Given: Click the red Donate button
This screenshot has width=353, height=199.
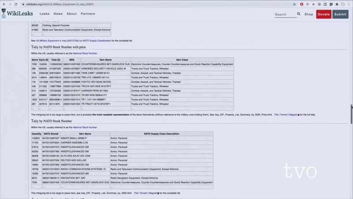Looking at the screenshot, I should (324, 14).
